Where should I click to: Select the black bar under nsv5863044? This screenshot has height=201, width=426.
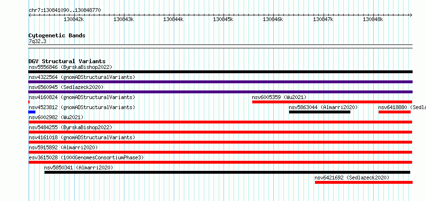320,112
